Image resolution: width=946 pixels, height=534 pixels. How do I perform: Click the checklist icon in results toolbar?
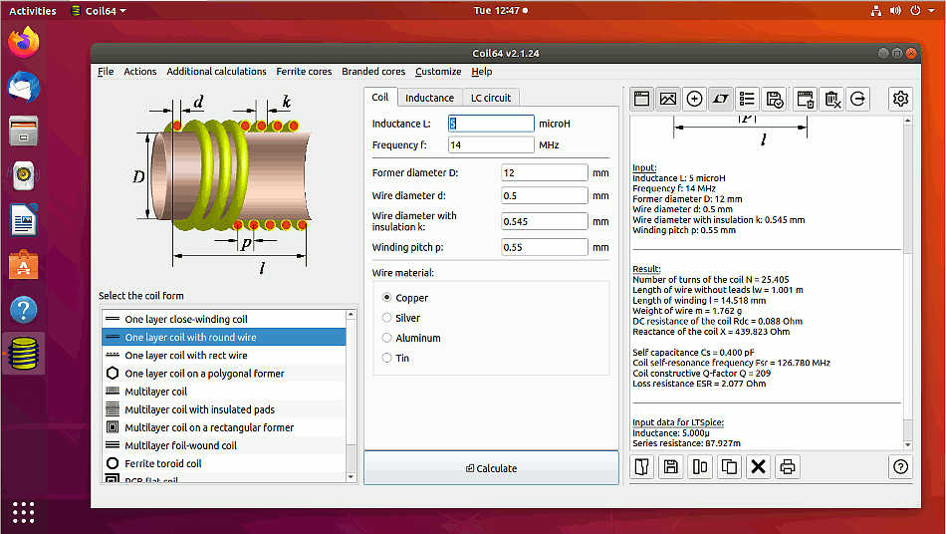[747, 99]
